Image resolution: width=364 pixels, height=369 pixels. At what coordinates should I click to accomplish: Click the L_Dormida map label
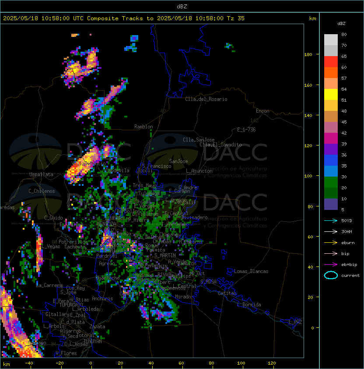tap(249, 305)
